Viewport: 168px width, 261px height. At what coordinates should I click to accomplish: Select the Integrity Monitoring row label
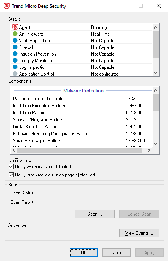click(37, 61)
